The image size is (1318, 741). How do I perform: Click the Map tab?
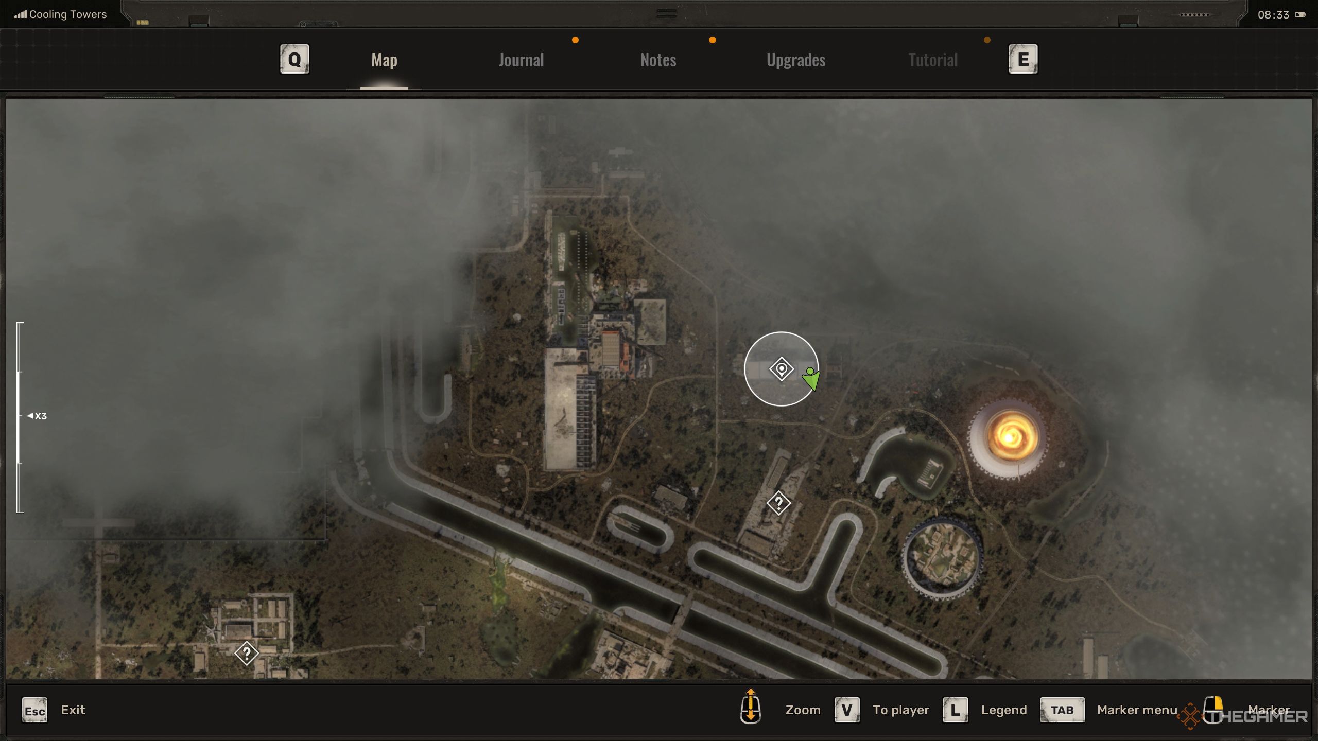coord(385,59)
